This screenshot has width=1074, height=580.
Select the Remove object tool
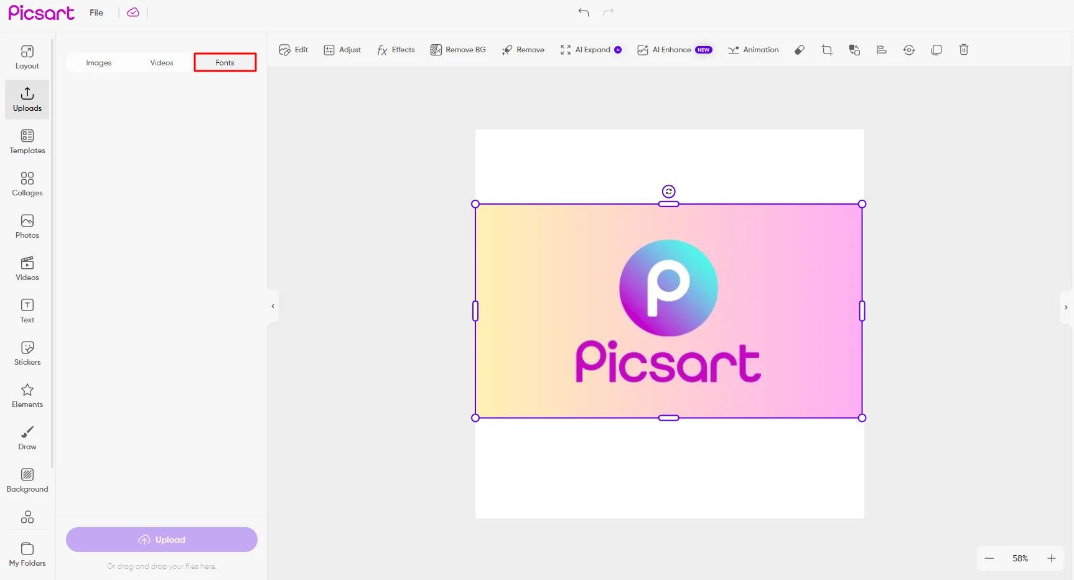[523, 50]
